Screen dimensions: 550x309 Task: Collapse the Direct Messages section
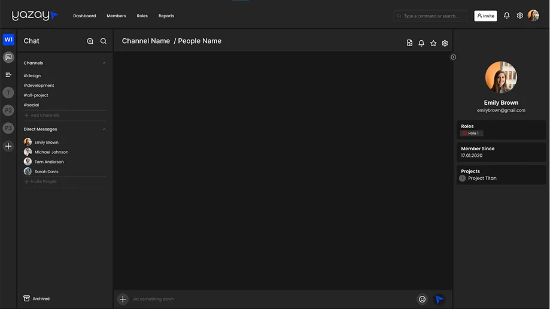[x=104, y=129]
